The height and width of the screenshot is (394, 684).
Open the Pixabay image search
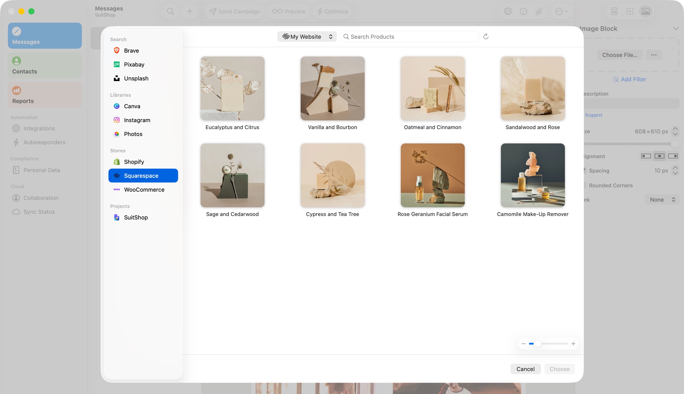coord(135,64)
